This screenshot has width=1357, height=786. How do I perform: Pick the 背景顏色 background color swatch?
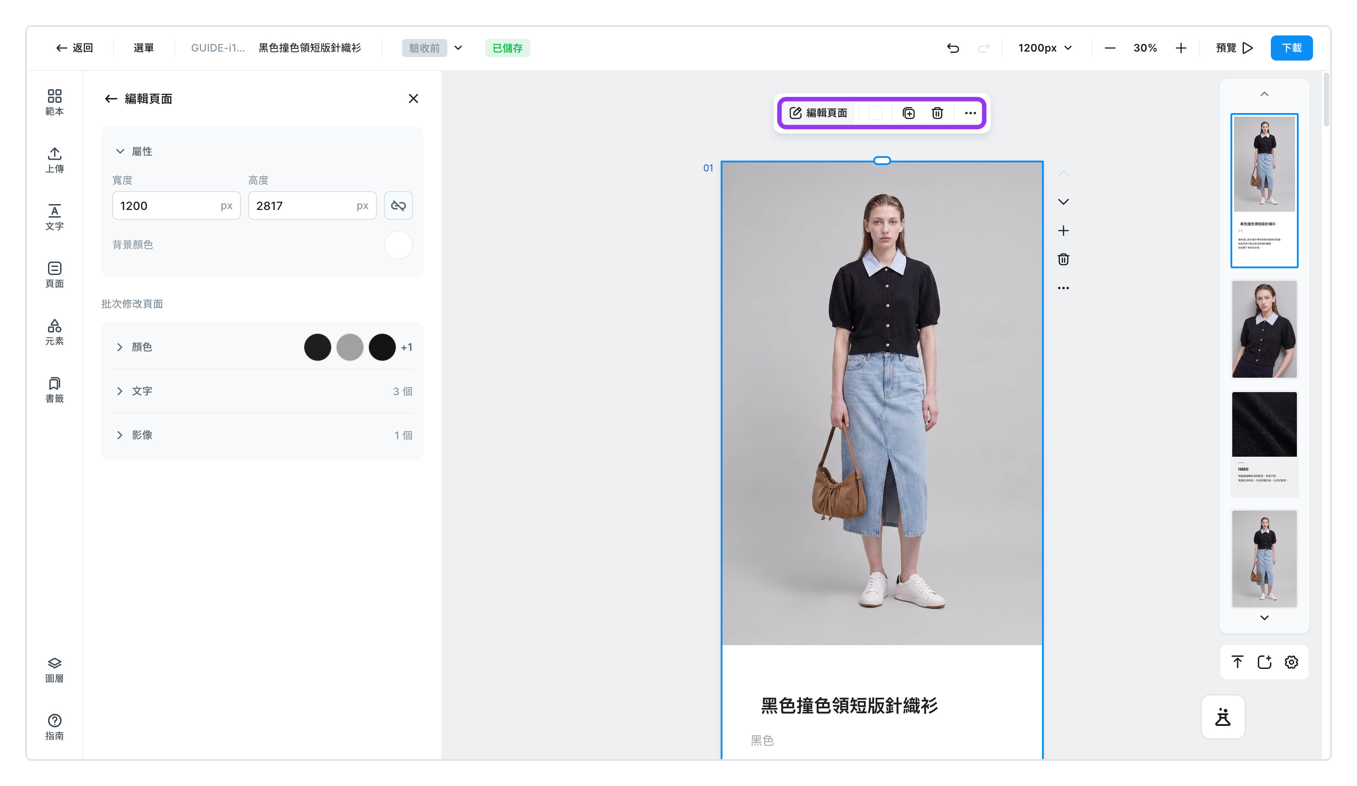coord(398,245)
